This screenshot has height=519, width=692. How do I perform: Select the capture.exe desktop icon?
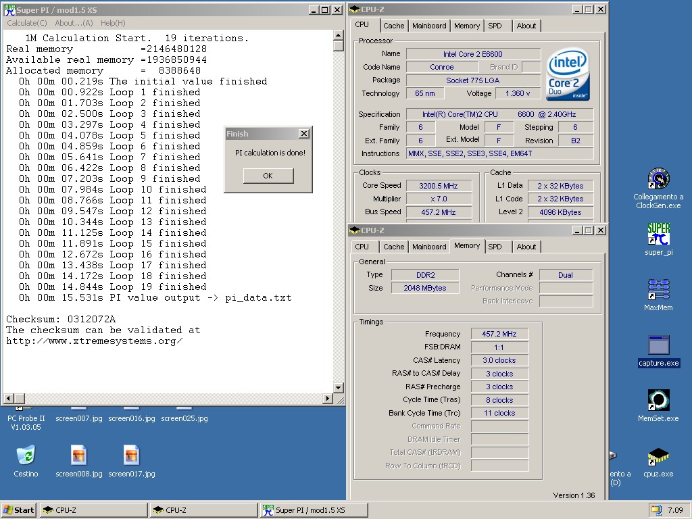click(x=658, y=345)
